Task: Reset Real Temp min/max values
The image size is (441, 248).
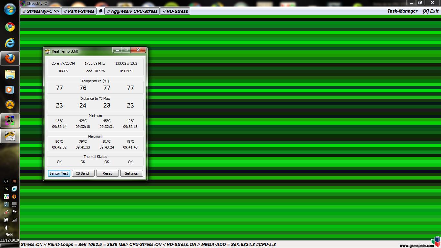Action: click(x=107, y=173)
